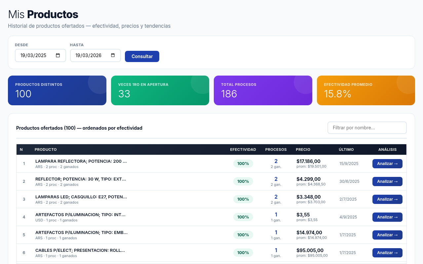Select the Efectividad Promedio card
Screen dimensions: 423x264
pyautogui.click(x=366, y=90)
